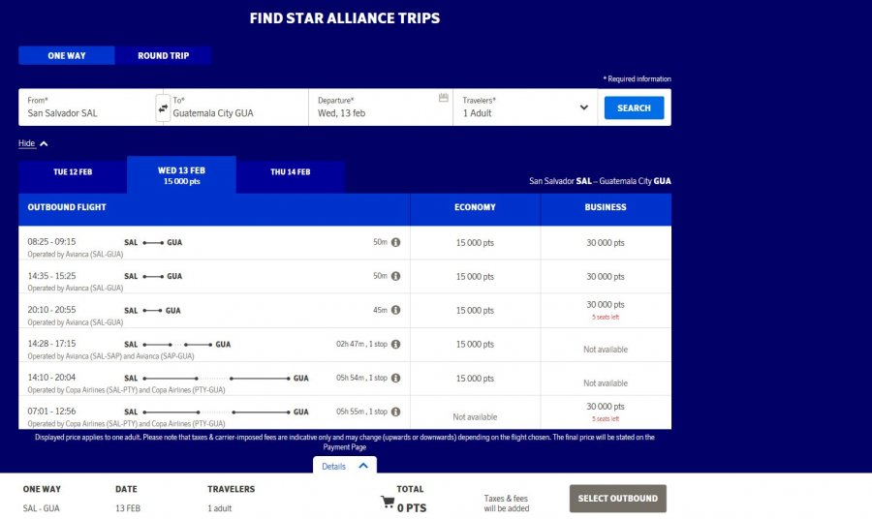Switch trip type to One Way

pyautogui.click(x=67, y=56)
